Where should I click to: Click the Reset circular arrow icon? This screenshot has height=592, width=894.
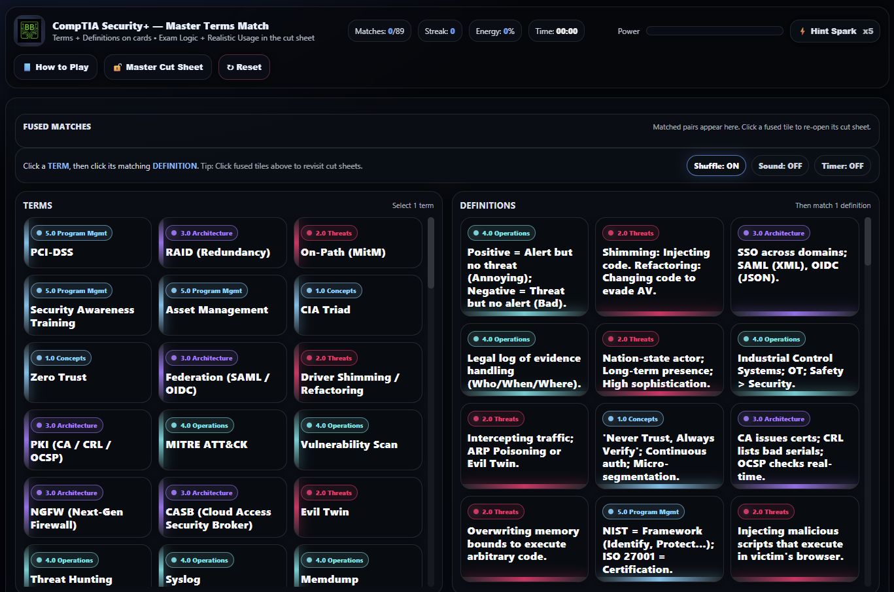coord(230,67)
